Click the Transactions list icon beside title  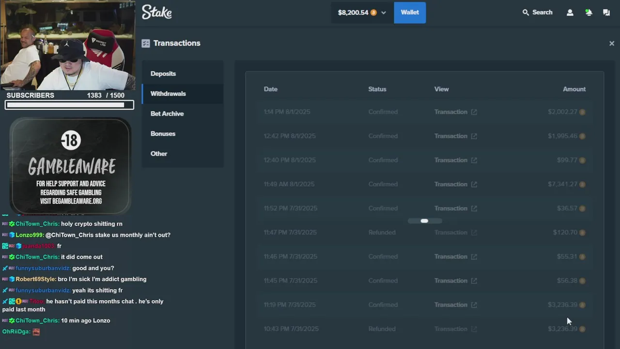pos(146,43)
